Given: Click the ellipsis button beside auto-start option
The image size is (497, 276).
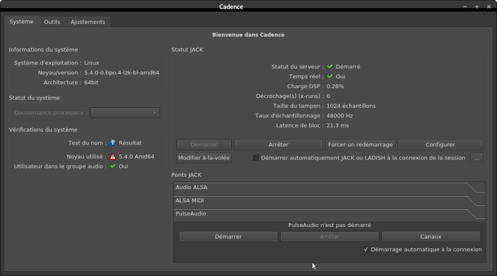Looking at the screenshot, I should [x=476, y=158].
